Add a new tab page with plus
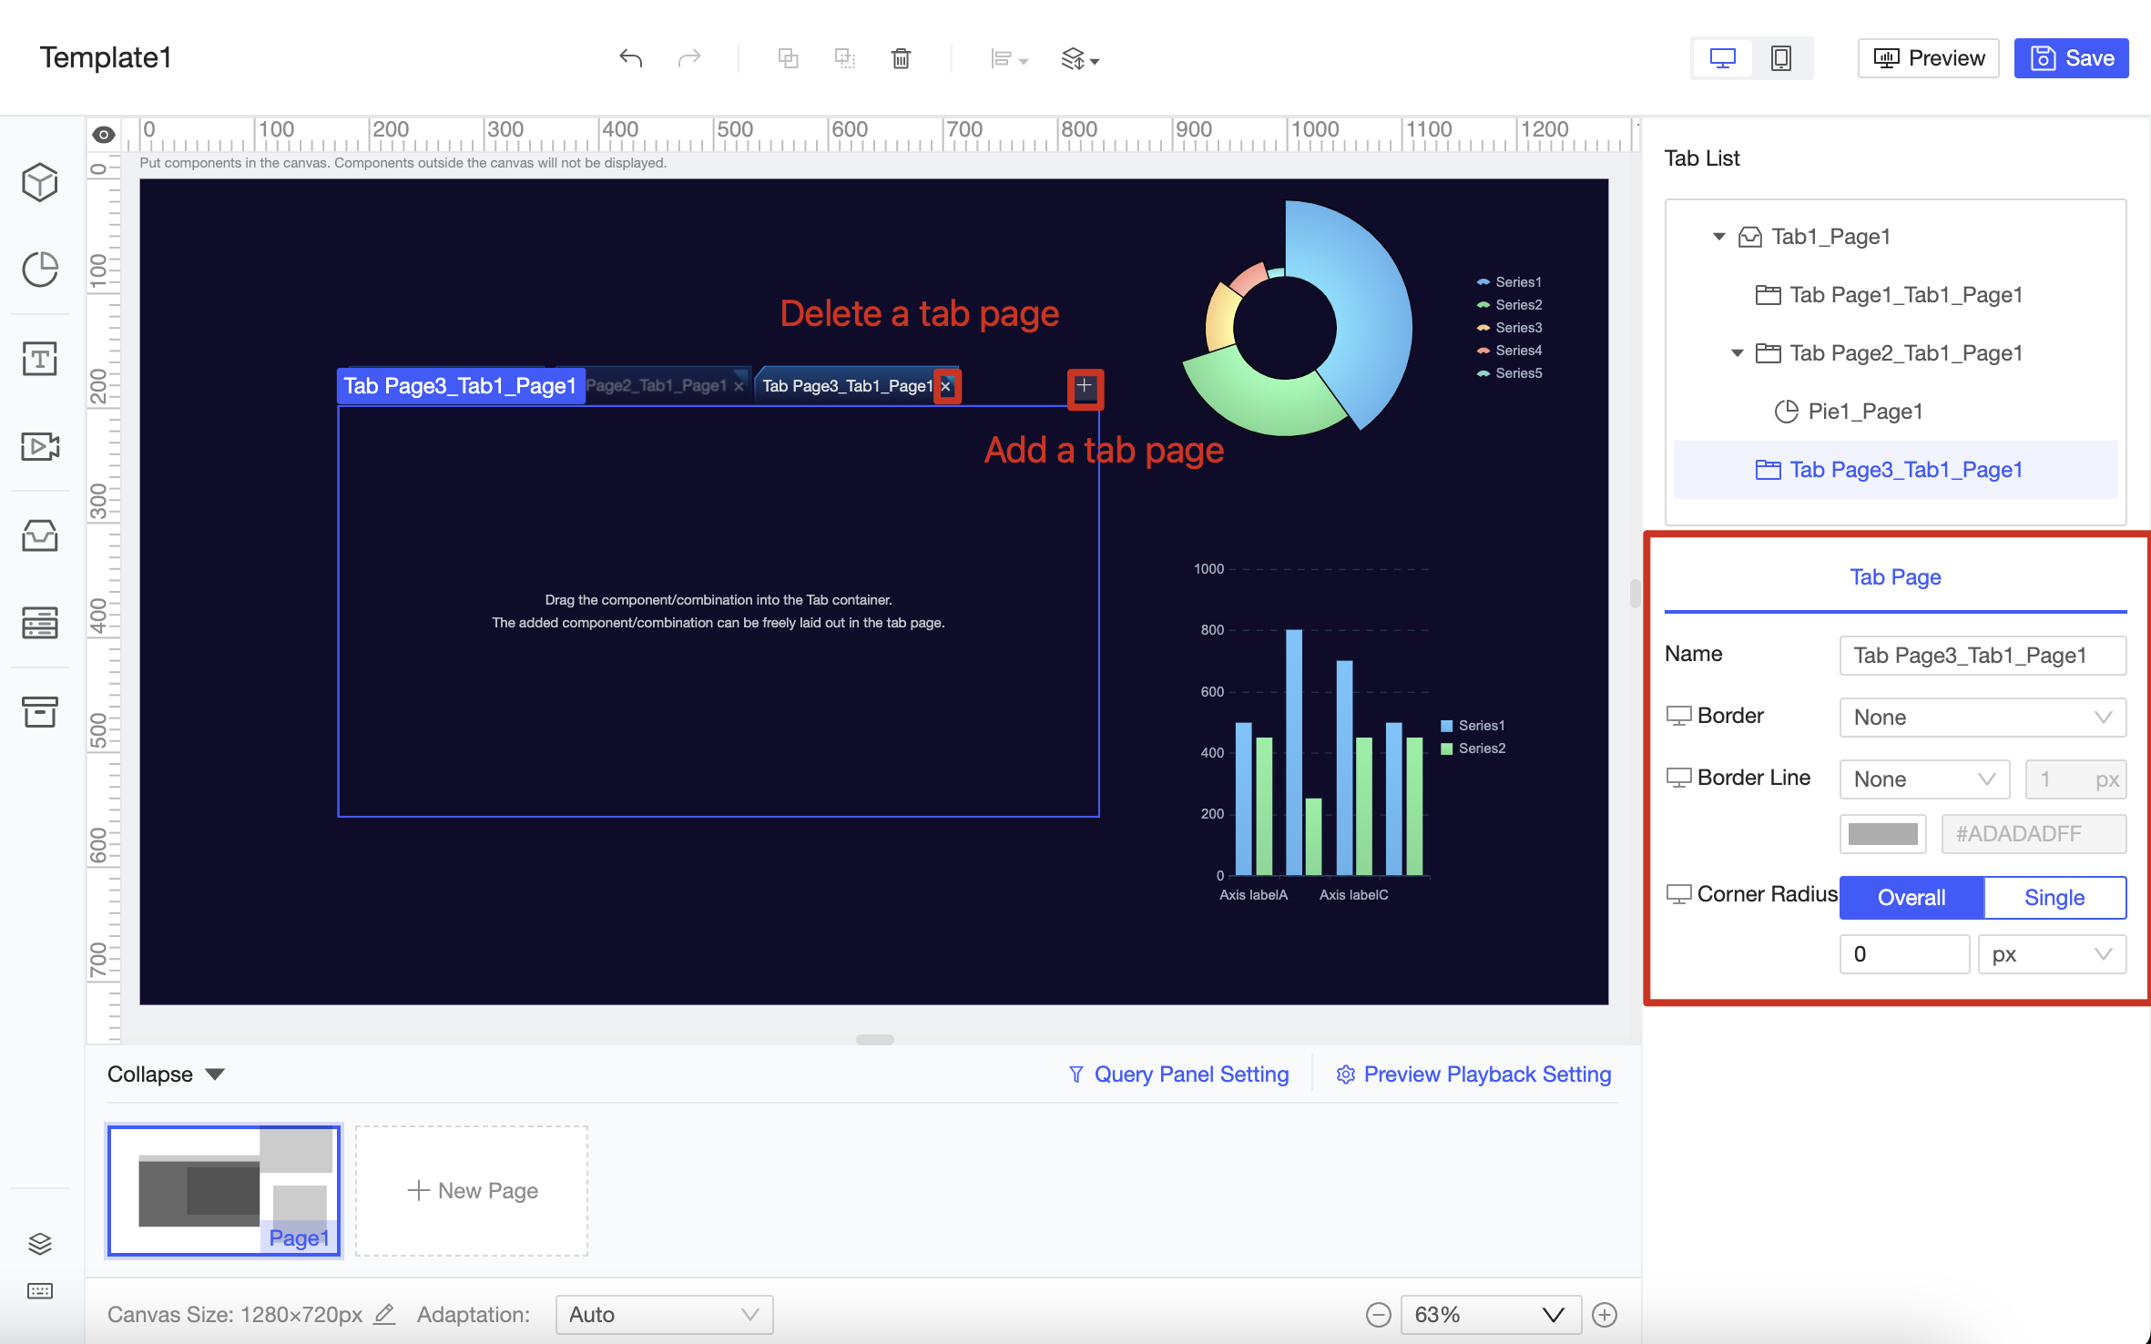 click(x=1084, y=387)
